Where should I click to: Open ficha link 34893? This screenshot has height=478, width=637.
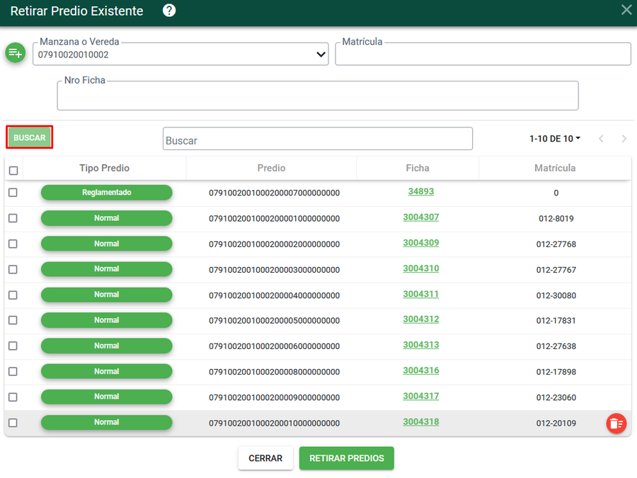(421, 191)
